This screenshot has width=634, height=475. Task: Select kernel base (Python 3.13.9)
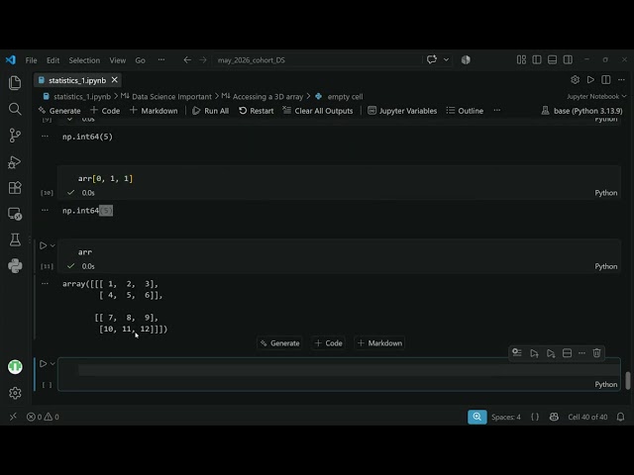pos(581,111)
